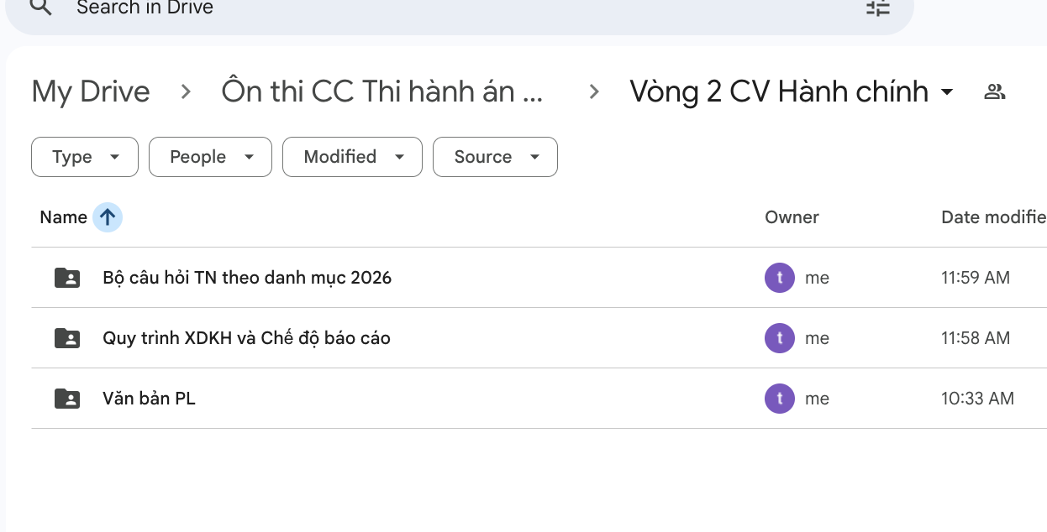Navigate to Ôn thi CC Thi hành án breadcrumb
Screen dimensions: 1047x532
click(381, 91)
